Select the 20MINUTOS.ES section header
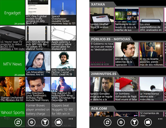 (103, 74)
